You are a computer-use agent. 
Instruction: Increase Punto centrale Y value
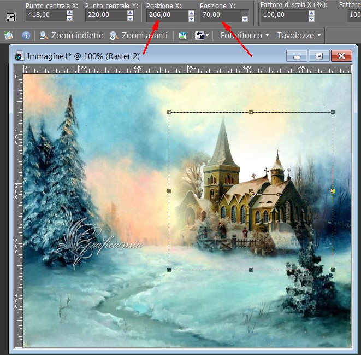point(131,13)
